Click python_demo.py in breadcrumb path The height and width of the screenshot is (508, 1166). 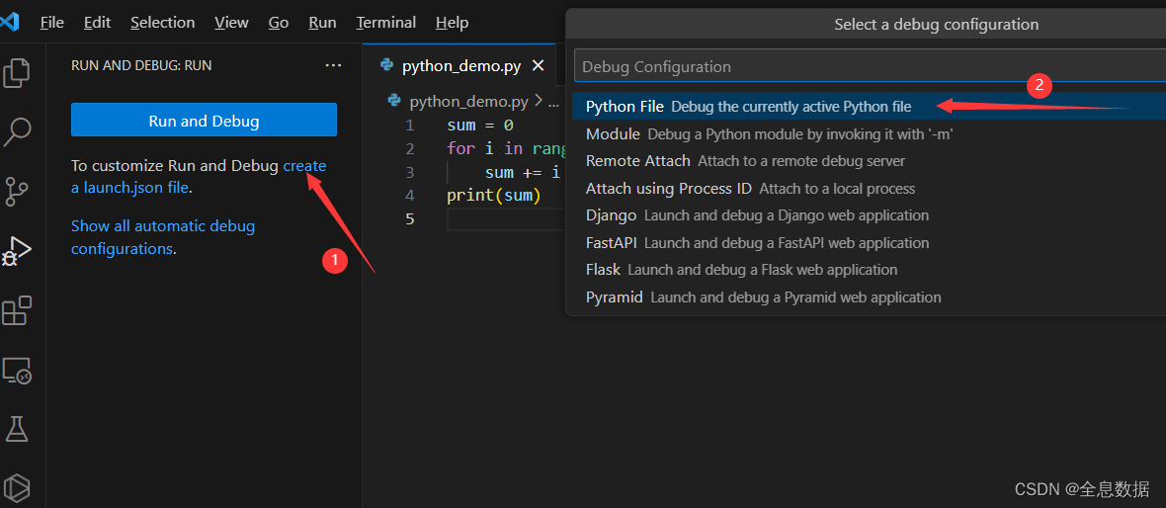[x=469, y=101]
